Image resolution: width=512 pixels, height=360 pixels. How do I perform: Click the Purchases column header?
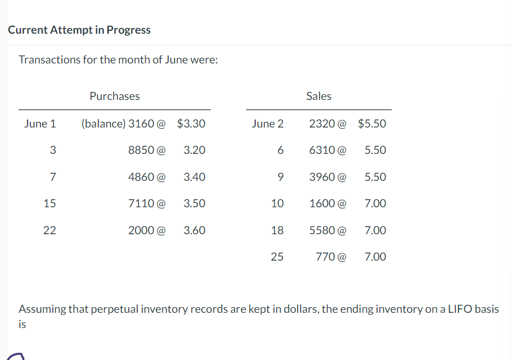pos(115,96)
